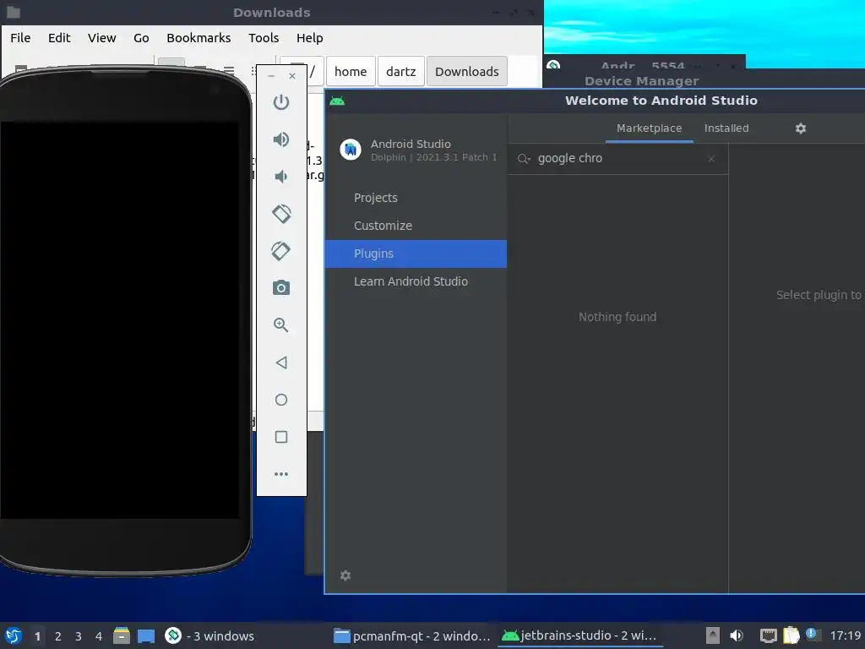Open the network tray icon
865x649 pixels.
click(769, 636)
